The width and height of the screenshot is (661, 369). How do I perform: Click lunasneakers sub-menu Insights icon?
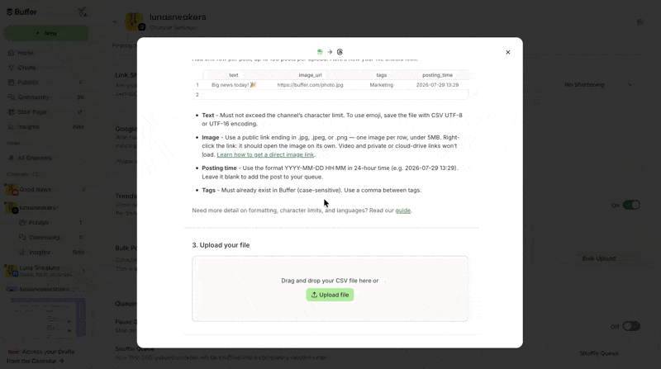(x=22, y=252)
